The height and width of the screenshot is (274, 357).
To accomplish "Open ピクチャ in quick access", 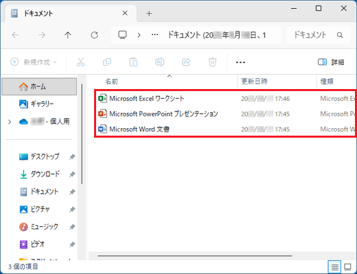I will coord(34,209).
